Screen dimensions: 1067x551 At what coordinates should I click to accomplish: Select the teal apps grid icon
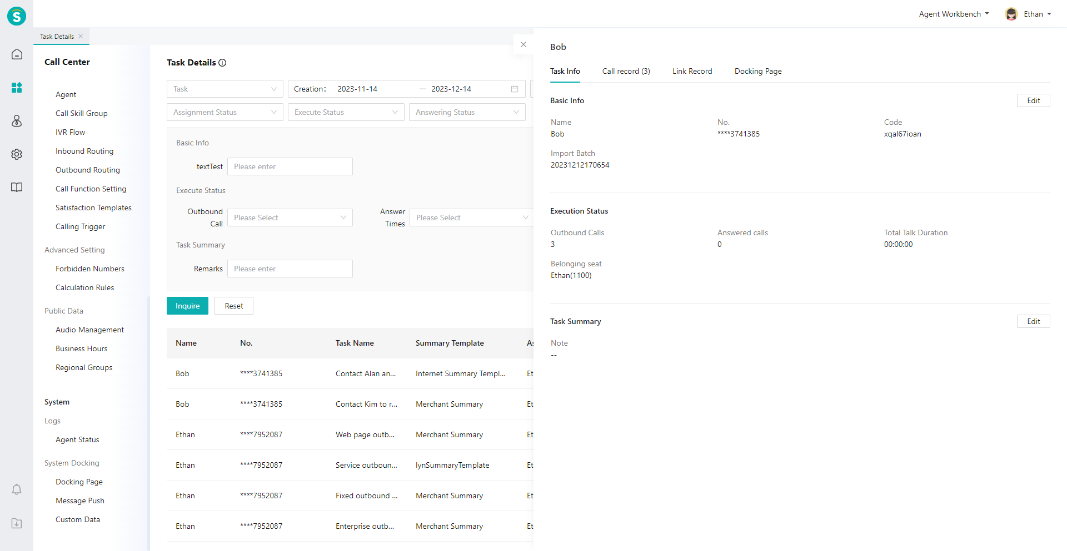(x=17, y=88)
